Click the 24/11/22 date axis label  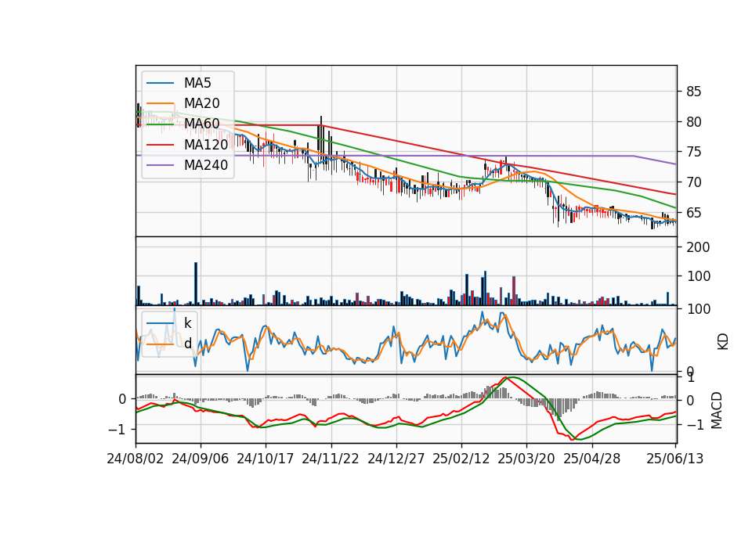tap(331, 459)
